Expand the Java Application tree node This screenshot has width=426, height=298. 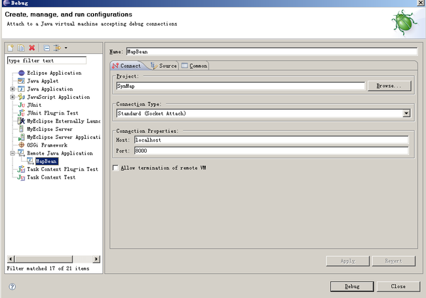12,89
